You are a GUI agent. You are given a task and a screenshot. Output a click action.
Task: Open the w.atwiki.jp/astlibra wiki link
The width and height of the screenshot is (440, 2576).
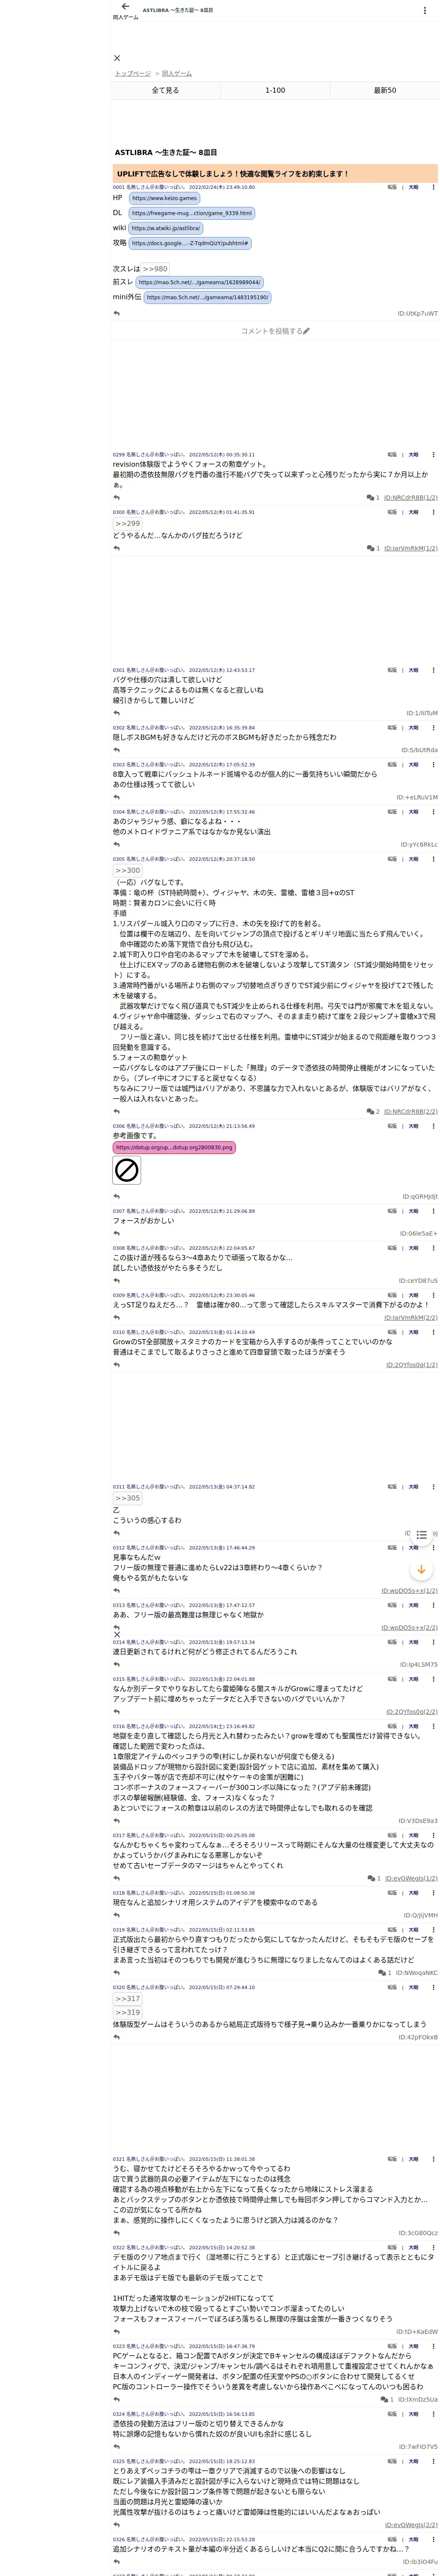coord(166,228)
